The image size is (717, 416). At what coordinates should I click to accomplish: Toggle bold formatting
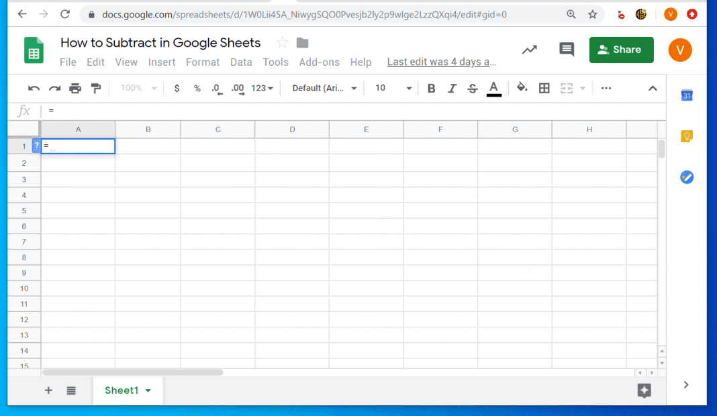point(431,88)
